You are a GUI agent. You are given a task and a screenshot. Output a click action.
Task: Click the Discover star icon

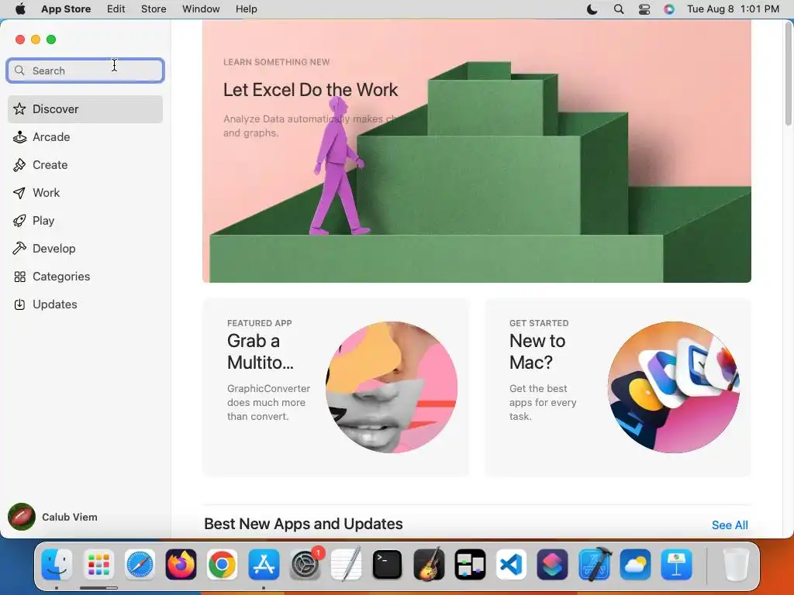(x=19, y=108)
